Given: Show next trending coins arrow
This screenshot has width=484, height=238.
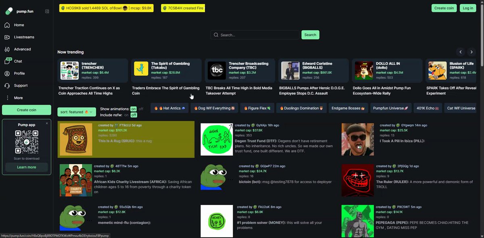Looking at the screenshot, I should point(471,52).
